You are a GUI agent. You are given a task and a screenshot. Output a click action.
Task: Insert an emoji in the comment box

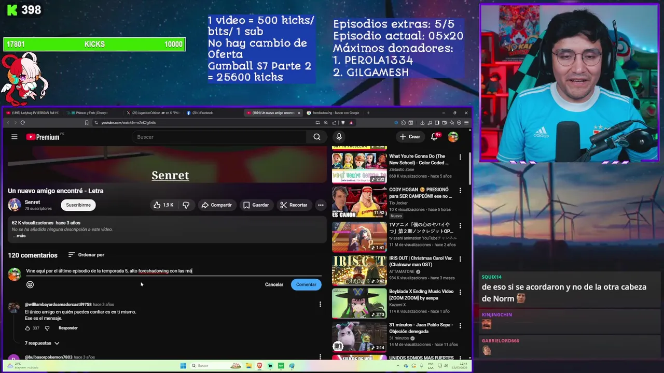coord(30,284)
